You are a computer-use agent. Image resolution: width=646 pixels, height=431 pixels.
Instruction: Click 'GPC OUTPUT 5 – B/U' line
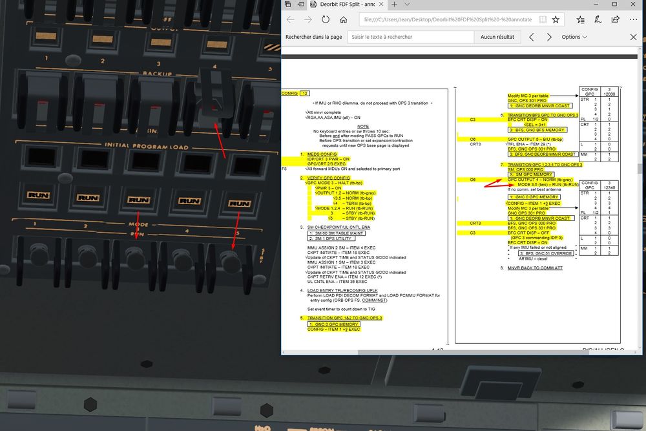tap(535, 140)
